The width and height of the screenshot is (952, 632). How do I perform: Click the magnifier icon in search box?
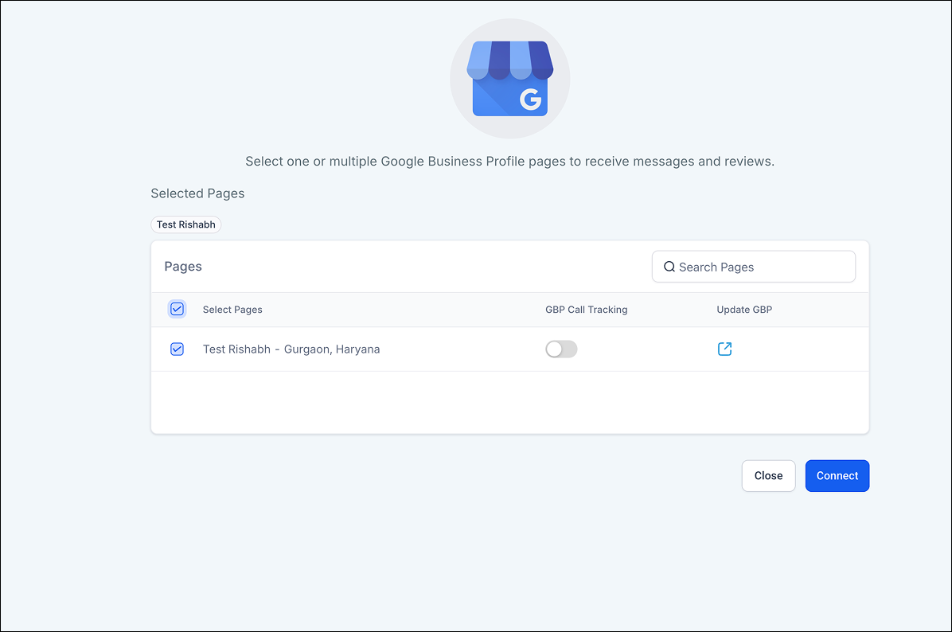pyautogui.click(x=669, y=267)
